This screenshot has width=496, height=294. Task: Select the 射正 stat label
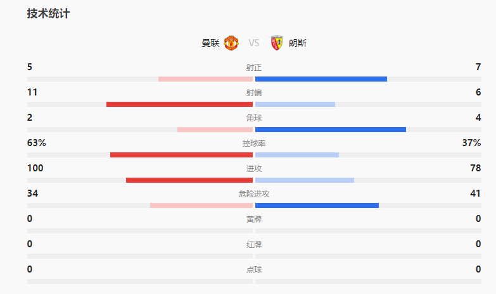tap(254, 68)
